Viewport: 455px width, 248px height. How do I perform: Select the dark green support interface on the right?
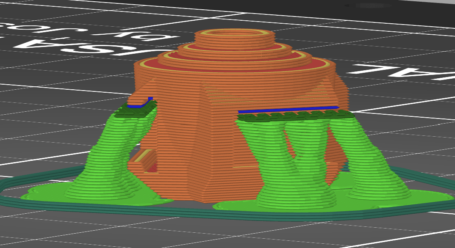point(297,116)
